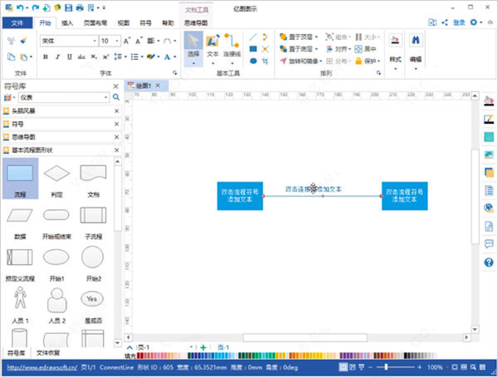The width and height of the screenshot is (498, 378).
Task: Pick the rectangle drawing tool
Action: click(x=253, y=49)
